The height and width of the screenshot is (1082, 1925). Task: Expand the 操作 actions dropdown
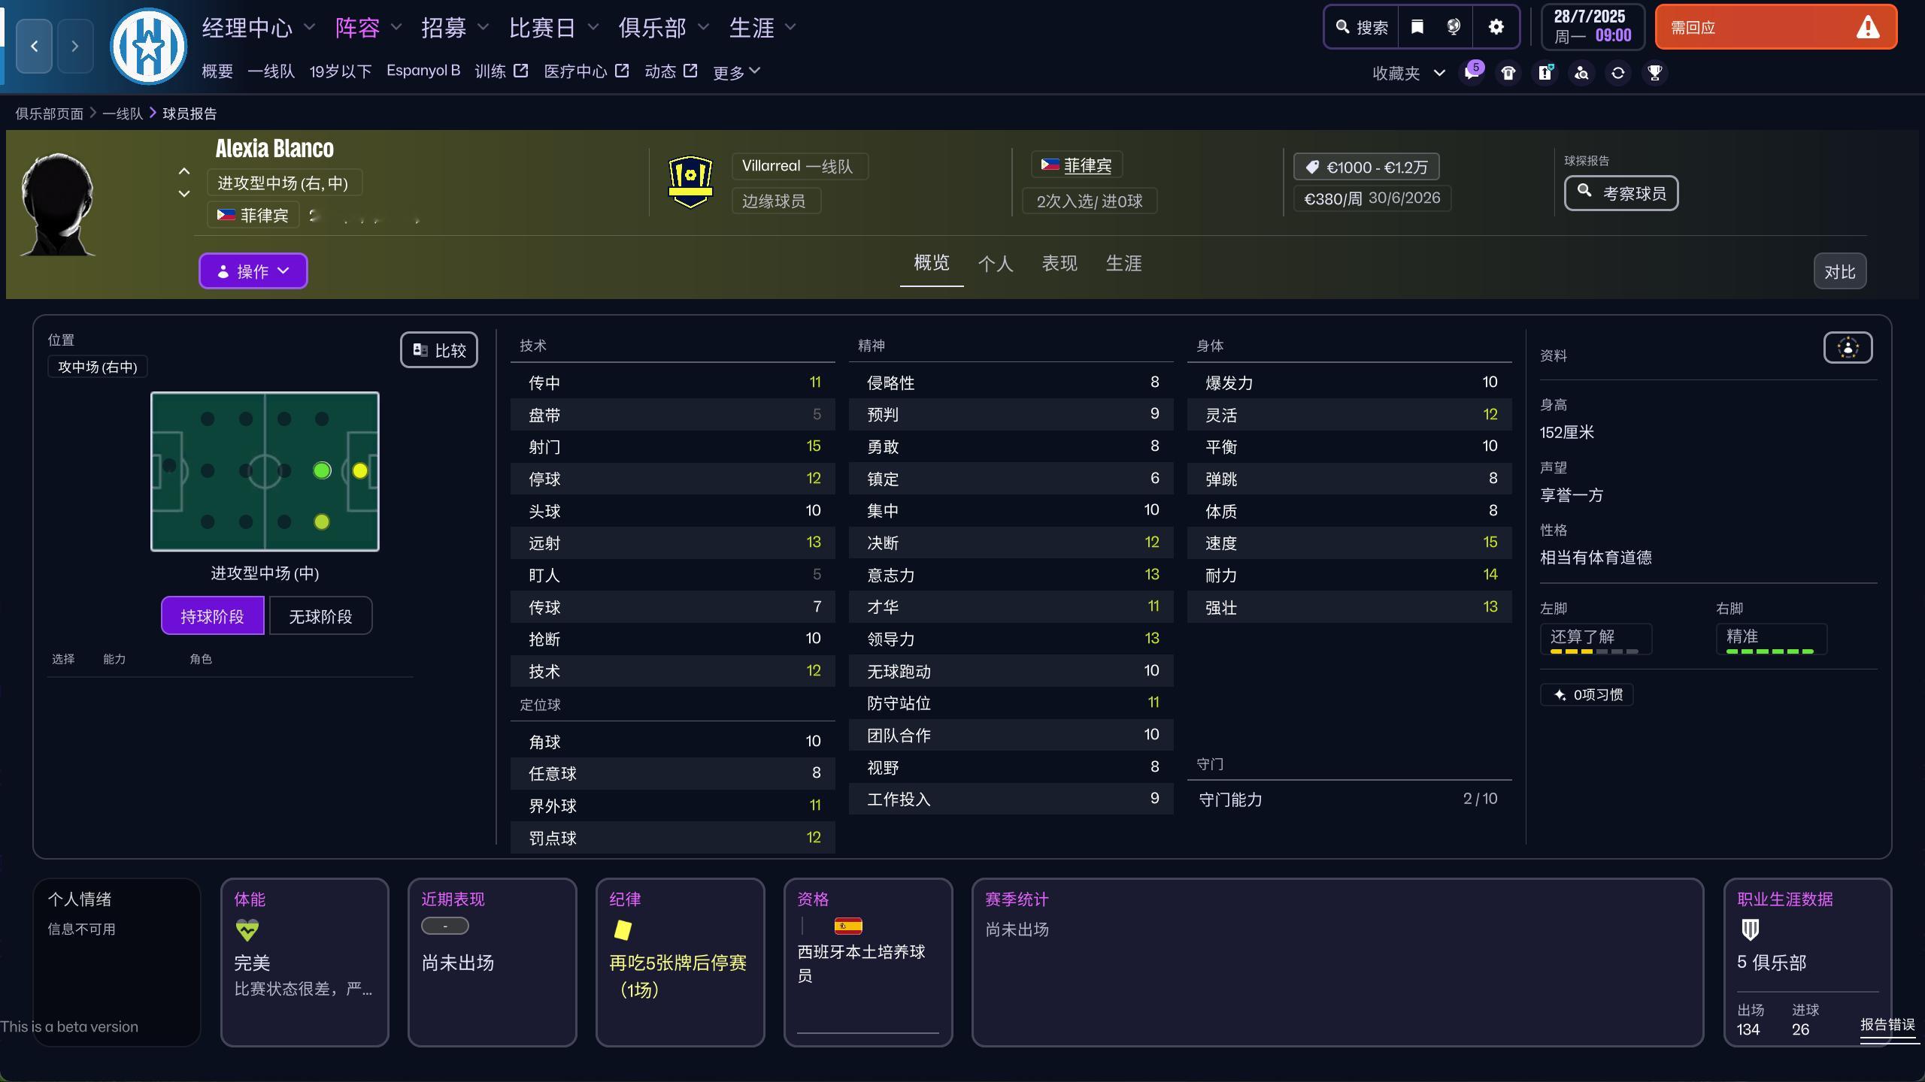[x=253, y=271]
